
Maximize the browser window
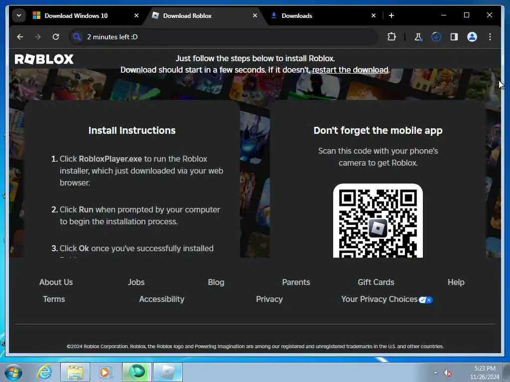[466, 15]
